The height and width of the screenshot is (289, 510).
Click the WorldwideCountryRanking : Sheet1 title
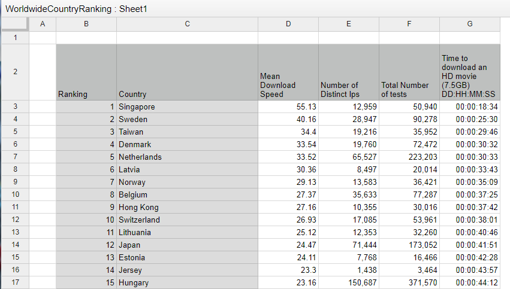pyautogui.click(x=77, y=9)
